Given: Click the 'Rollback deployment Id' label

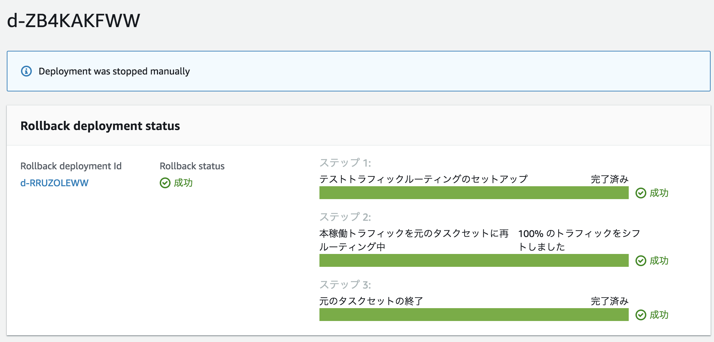Looking at the screenshot, I should tap(71, 166).
